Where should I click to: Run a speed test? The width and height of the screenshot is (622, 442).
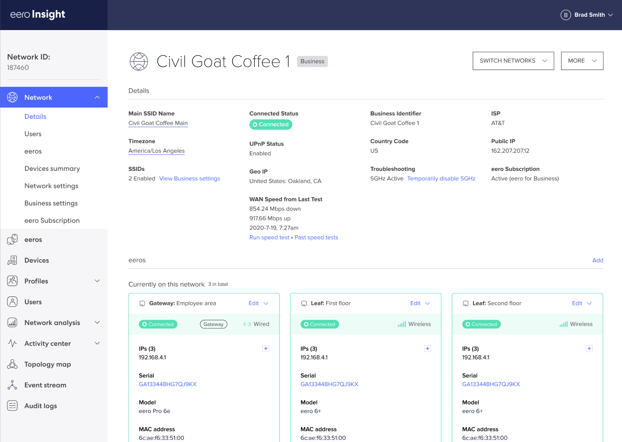269,237
